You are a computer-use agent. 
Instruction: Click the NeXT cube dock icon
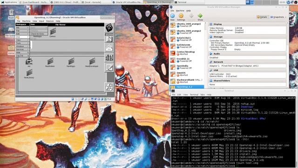[x=109, y=28]
